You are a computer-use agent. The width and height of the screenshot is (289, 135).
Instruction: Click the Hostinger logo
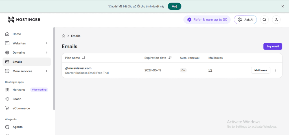point(24,20)
